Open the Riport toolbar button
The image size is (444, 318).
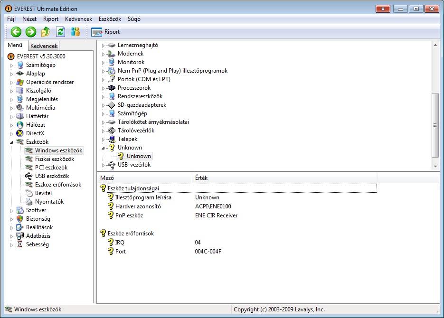coord(106,32)
